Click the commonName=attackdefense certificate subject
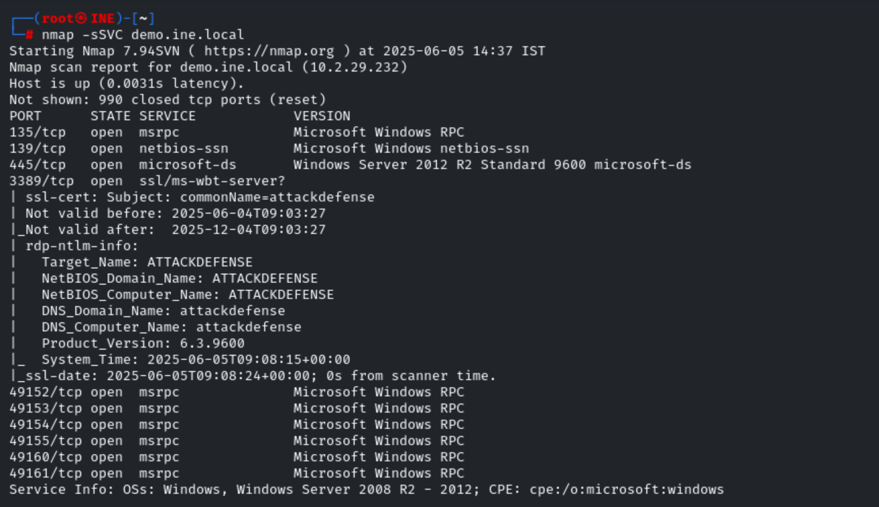 point(277,197)
